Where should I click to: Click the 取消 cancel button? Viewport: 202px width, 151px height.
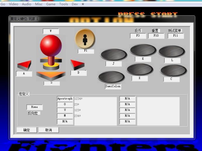(x=48, y=130)
